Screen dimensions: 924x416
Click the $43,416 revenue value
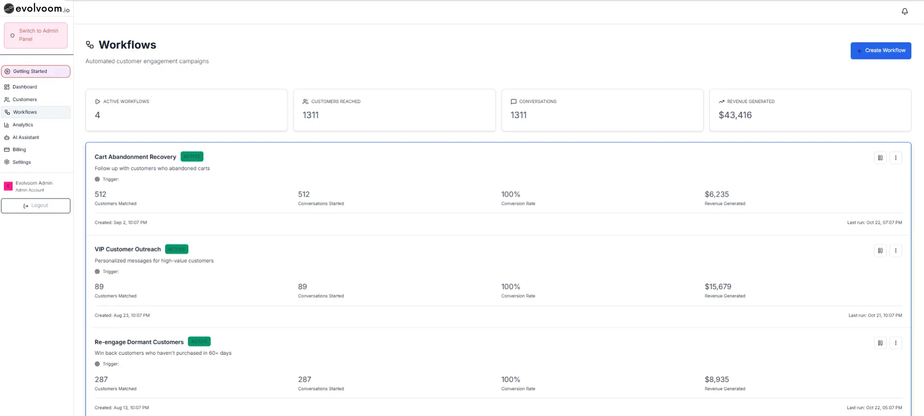click(x=735, y=115)
